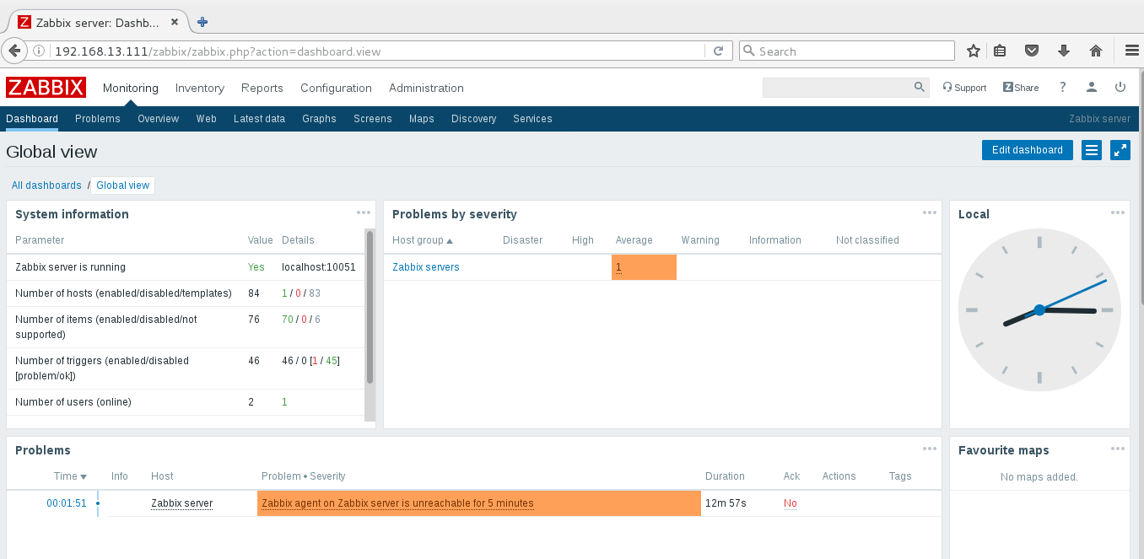Select the Overview submenu tab
This screenshot has width=1144, height=559.
(x=159, y=119)
